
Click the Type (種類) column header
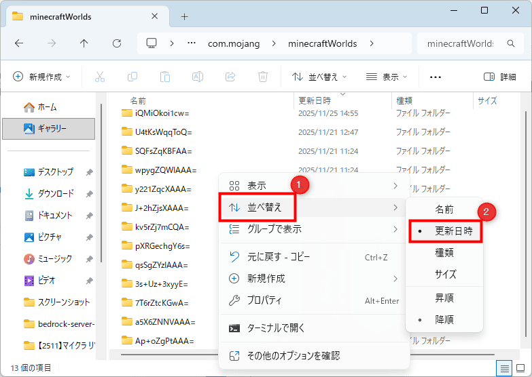[404, 100]
